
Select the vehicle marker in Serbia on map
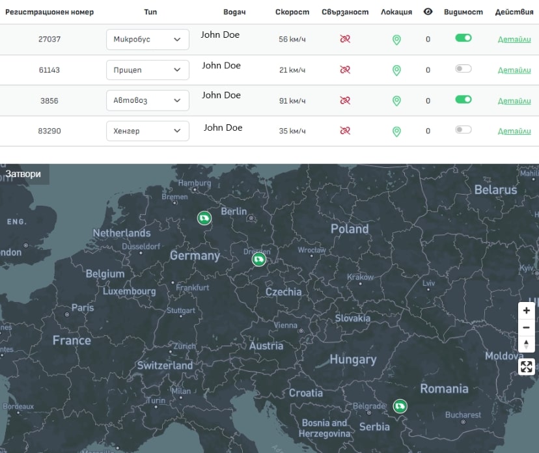(400, 407)
